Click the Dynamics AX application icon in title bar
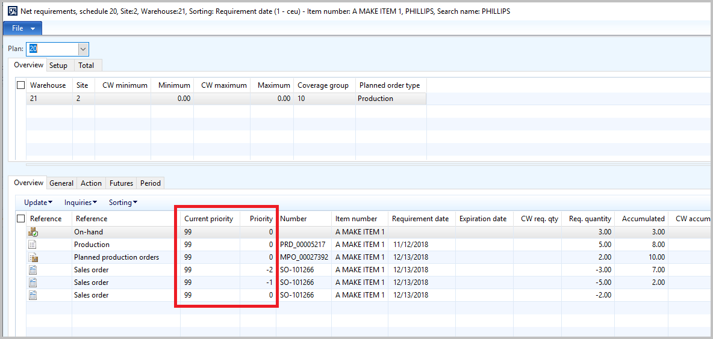This screenshot has width=713, height=339. coord(14,11)
